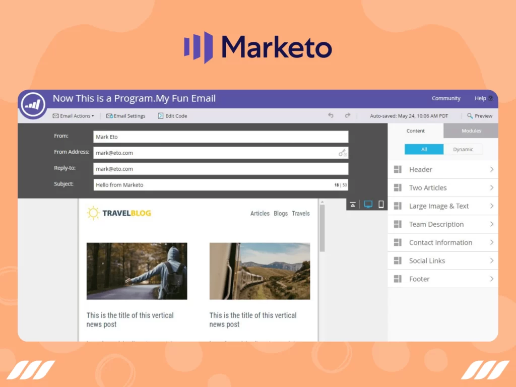This screenshot has width=516, height=387.
Task: Click the scrollbar up arrow
Action: coord(322,202)
